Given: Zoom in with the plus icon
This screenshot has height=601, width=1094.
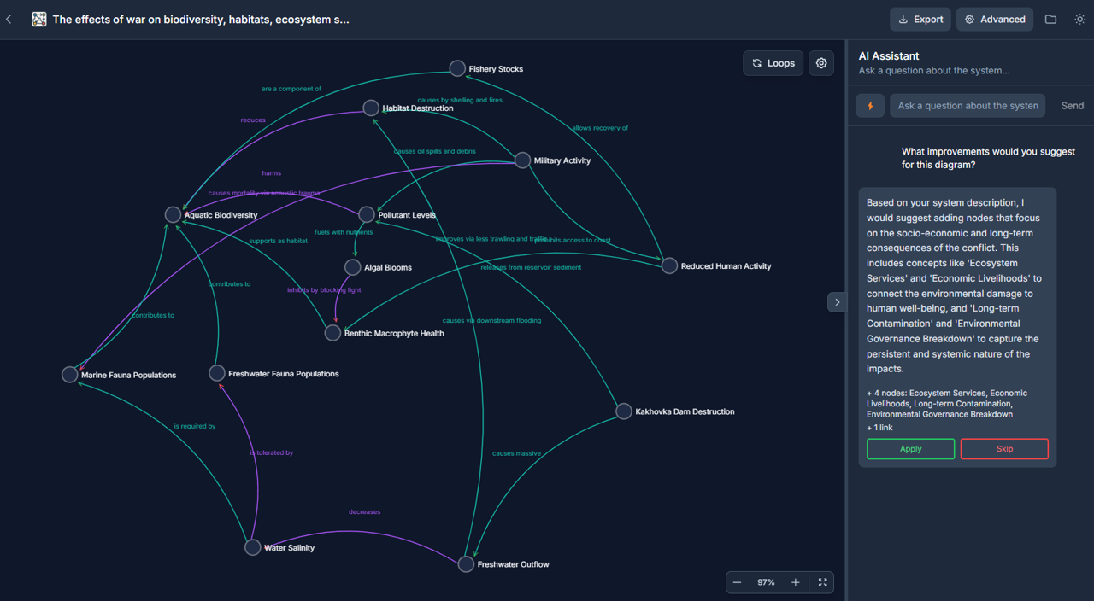Looking at the screenshot, I should (795, 582).
